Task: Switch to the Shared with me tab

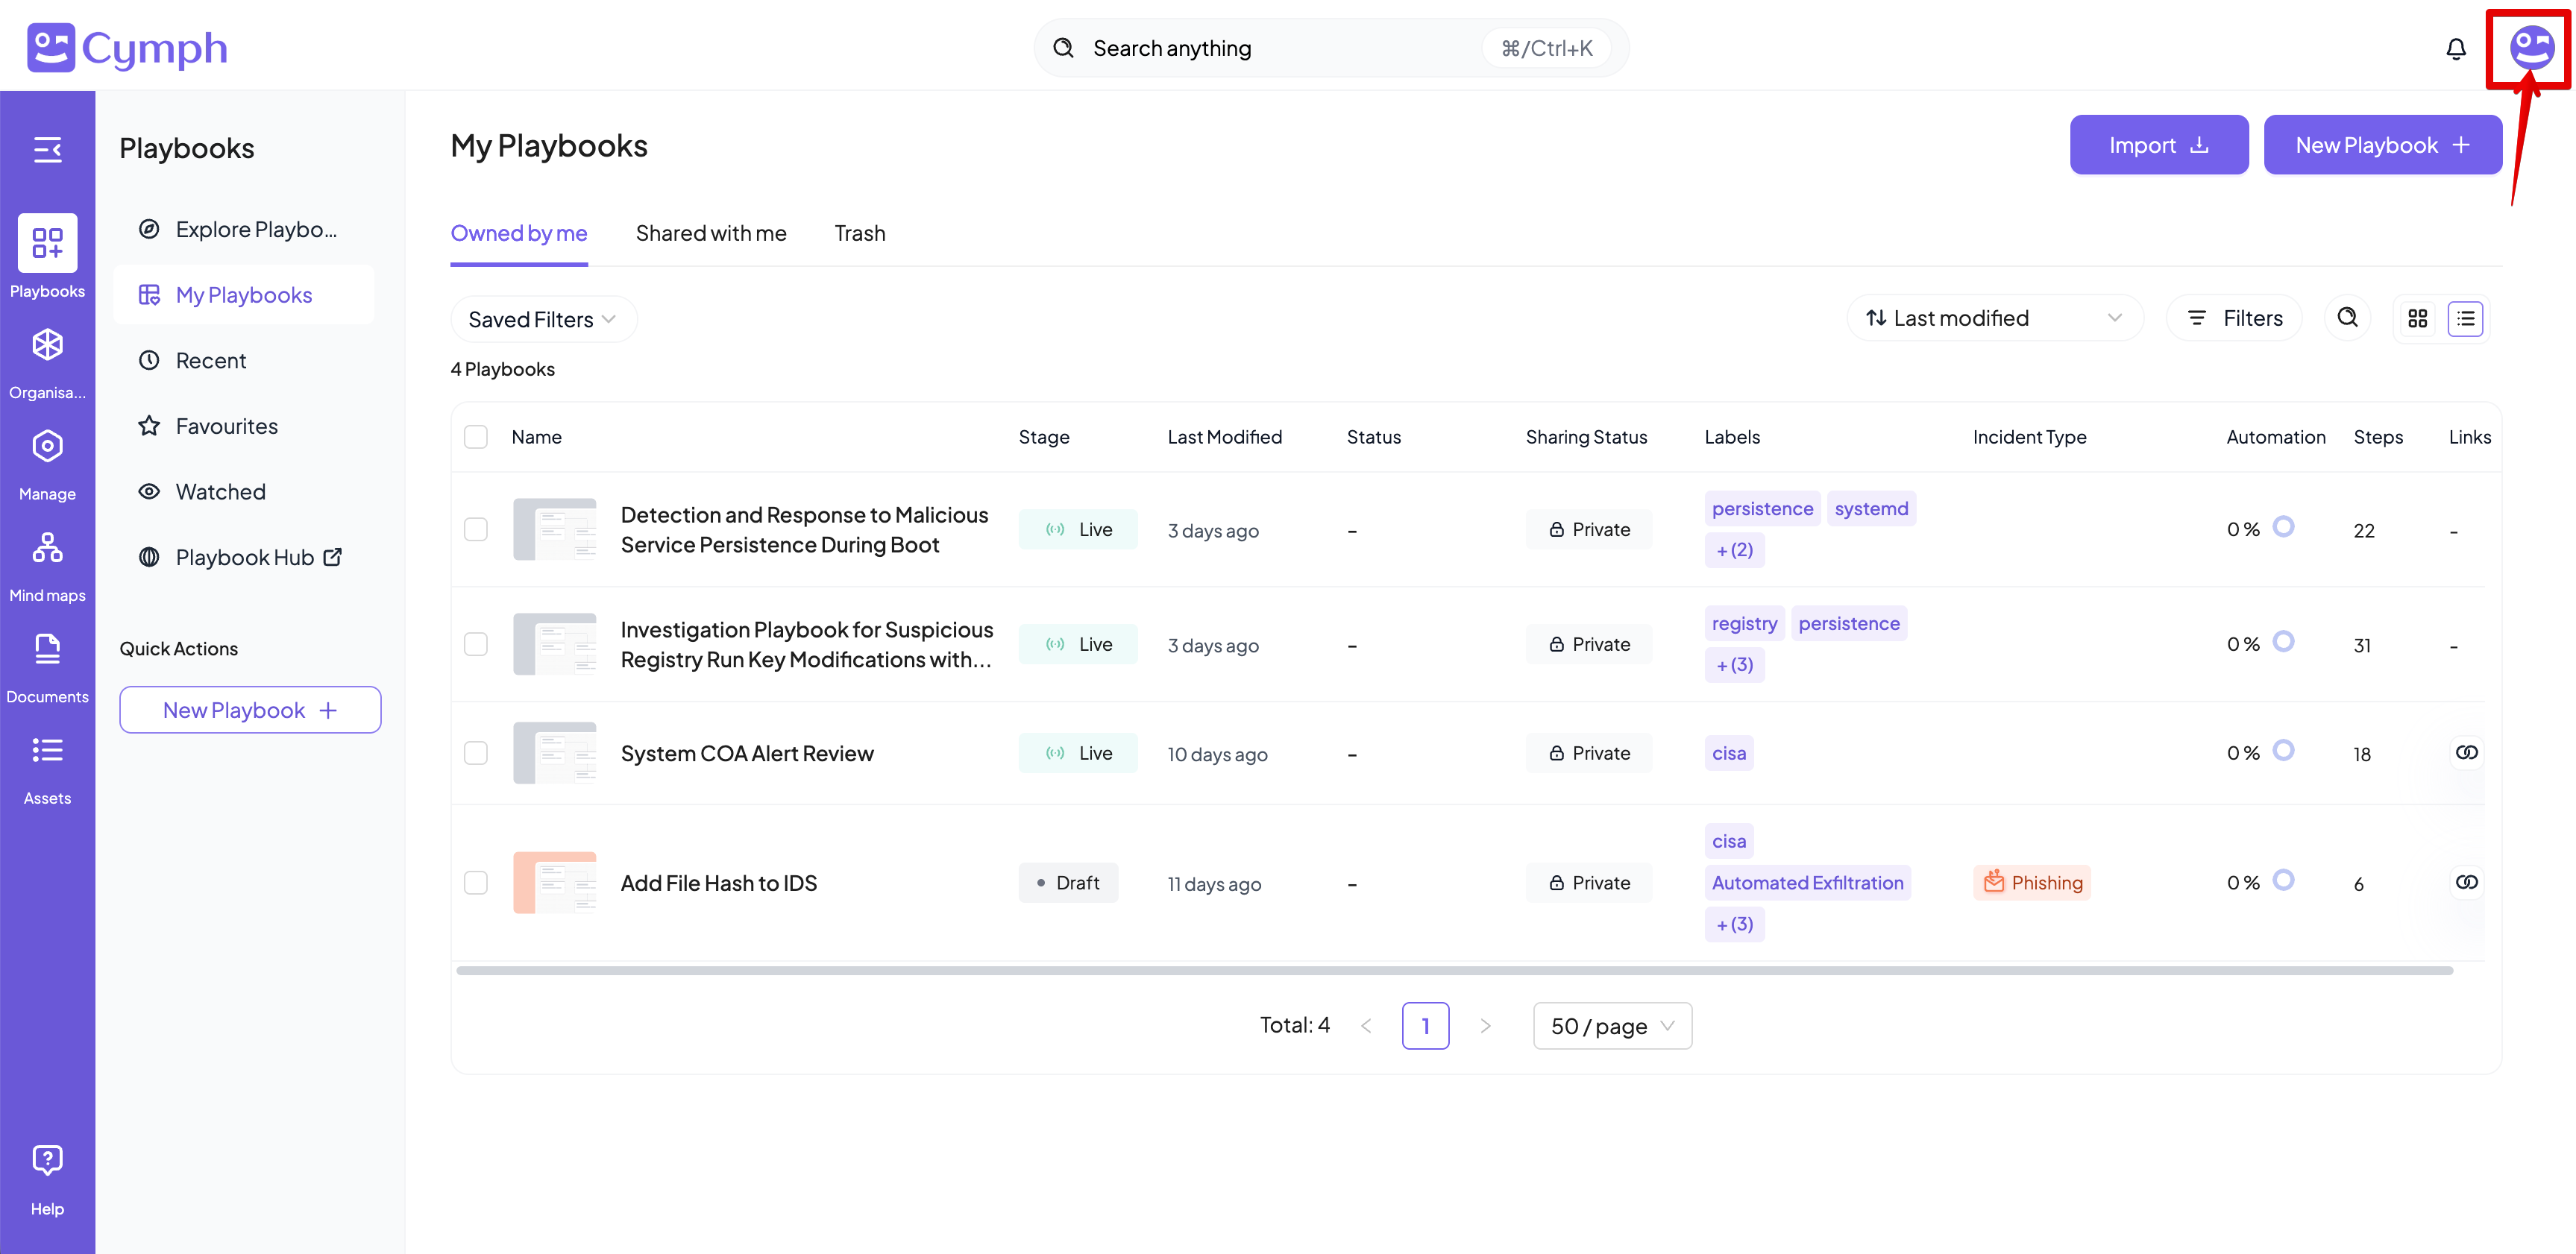Action: click(711, 233)
